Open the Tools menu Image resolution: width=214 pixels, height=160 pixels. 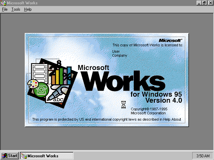pos(16,9)
